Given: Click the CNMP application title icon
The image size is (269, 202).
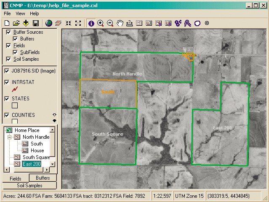Looking at the screenshot, I should (6, 5).
